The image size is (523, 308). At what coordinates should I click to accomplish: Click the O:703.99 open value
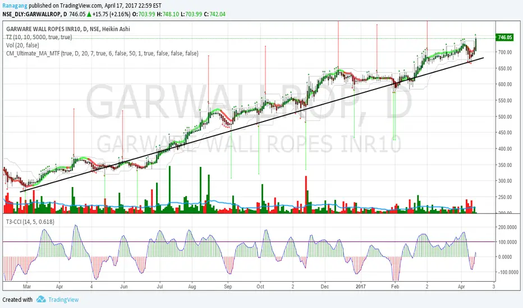(x=144, y=15)
